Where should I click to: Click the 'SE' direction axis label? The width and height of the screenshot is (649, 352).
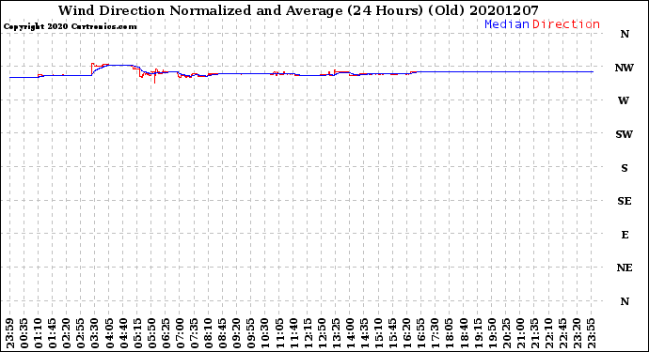(625, 201)
